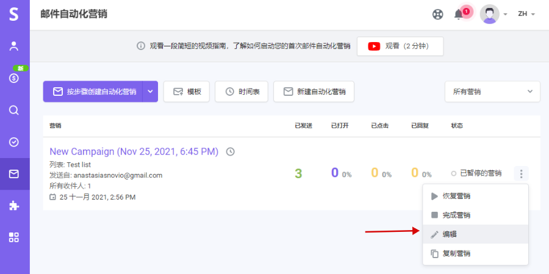Select the envelope email campaigns sidebar icon
The image size is (549, 274).
click(13, 174)
